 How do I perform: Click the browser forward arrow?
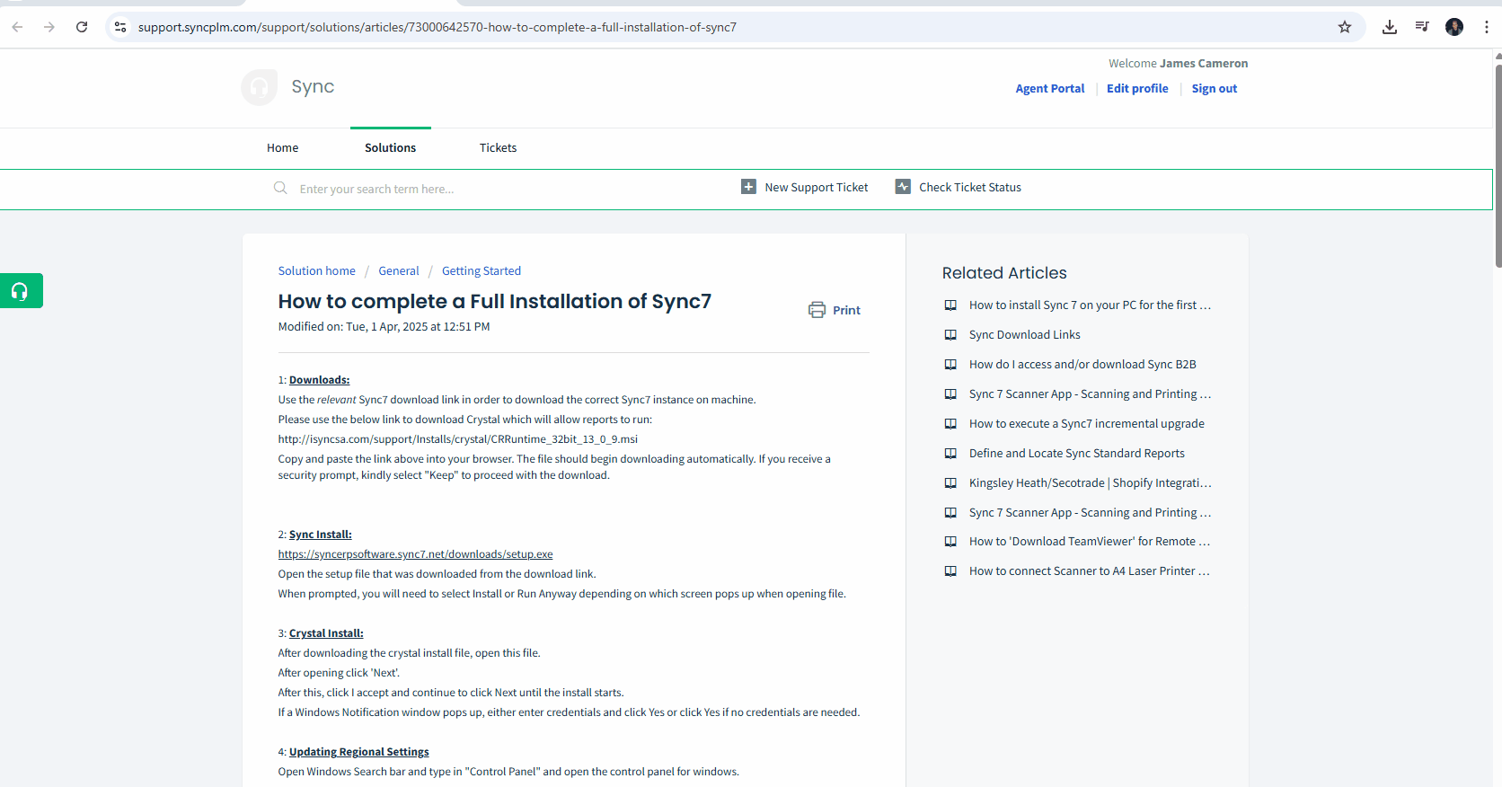click(49, 27)
